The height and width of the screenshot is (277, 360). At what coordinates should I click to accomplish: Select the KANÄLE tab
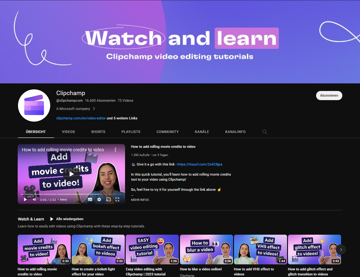202,132
